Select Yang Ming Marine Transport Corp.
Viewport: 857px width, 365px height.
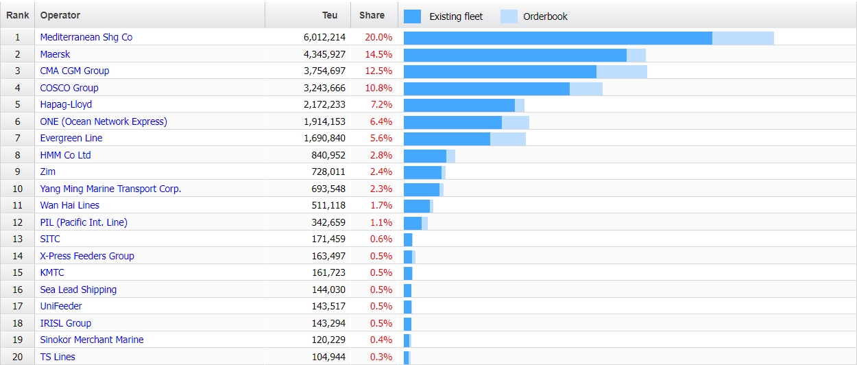coord(110,189)
